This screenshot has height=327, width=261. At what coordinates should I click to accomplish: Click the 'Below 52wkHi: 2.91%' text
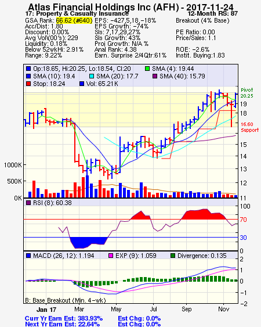(54, 49)
